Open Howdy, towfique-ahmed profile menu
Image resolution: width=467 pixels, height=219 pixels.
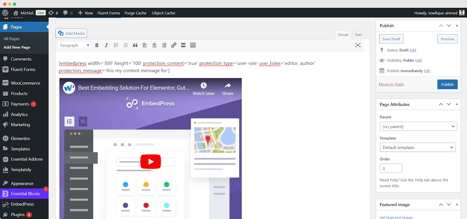[x=439, y=13]
